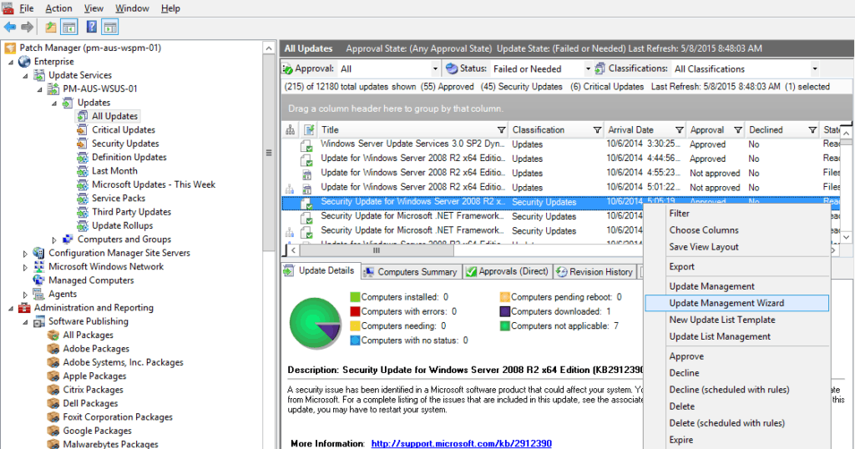Click the updates list horizontal scrollbar thumb
This screenshot has width=855, height=449.
pos(377,250)
